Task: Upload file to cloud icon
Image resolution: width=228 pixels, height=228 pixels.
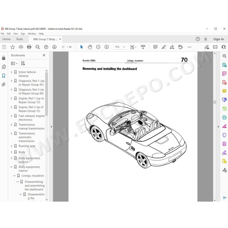Action: [x=21, y=47]
